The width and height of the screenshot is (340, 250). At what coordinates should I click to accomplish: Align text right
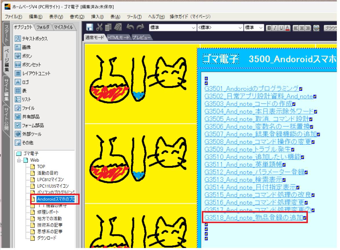pyautogui.click(x=308, y=28)
